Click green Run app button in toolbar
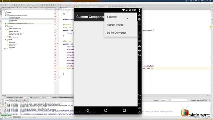This screenshot has width=213, height=120. tap(36, 5)
